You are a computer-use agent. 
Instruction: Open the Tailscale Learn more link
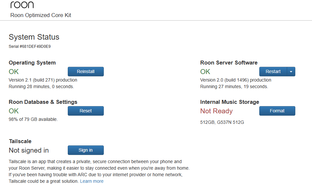[x=92, y=181]
